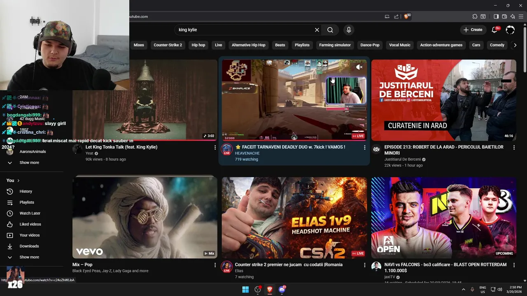Click the magnifier search button
The image size is (527, 296).
330,30
